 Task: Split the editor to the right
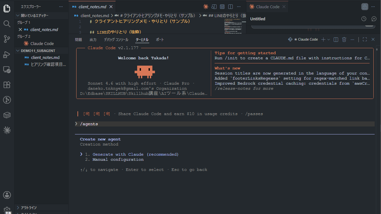[x=231, y=7]
